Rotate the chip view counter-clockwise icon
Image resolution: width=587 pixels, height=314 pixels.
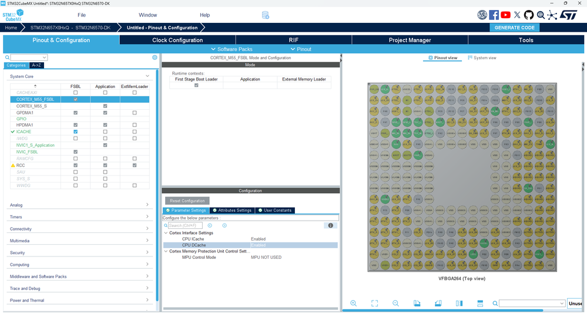(438, 303)
